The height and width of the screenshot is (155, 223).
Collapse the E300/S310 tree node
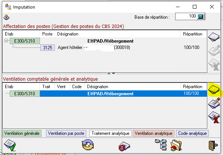pos(6,41)
